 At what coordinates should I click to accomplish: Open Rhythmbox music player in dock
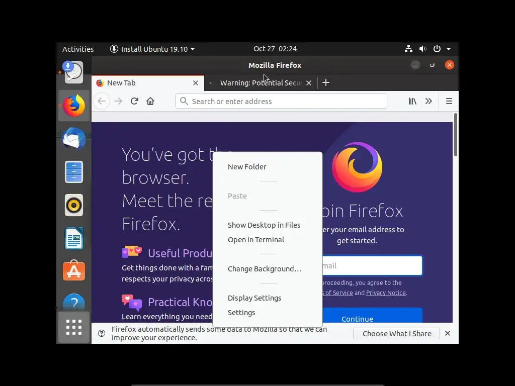click(x=74, y=205)
